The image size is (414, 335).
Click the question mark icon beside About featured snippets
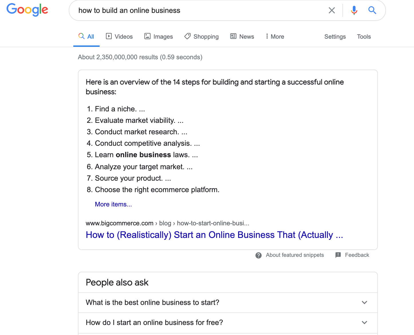point(259,255)
